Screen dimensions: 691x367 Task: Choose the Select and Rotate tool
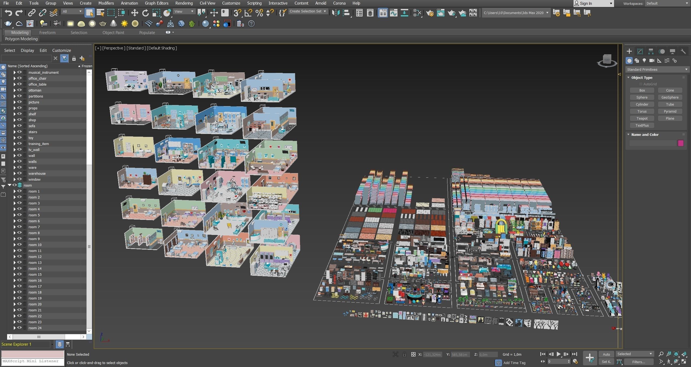click(x=145, y=13)
